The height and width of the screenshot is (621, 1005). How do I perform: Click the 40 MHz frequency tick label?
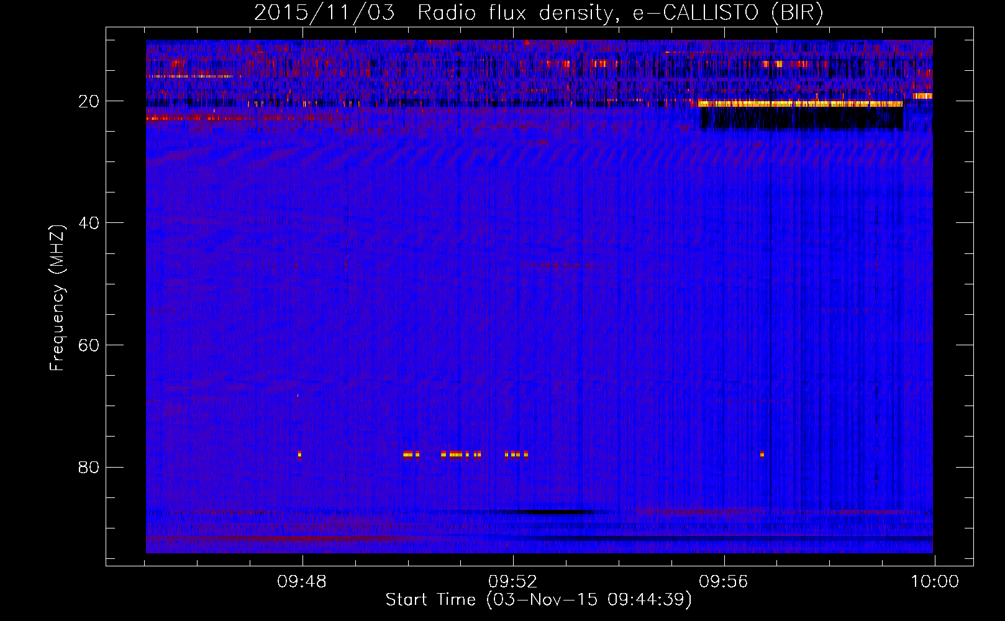point(89,223)
